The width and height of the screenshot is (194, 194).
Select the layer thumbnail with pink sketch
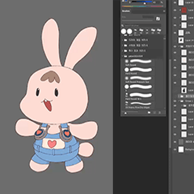(184, 60)
